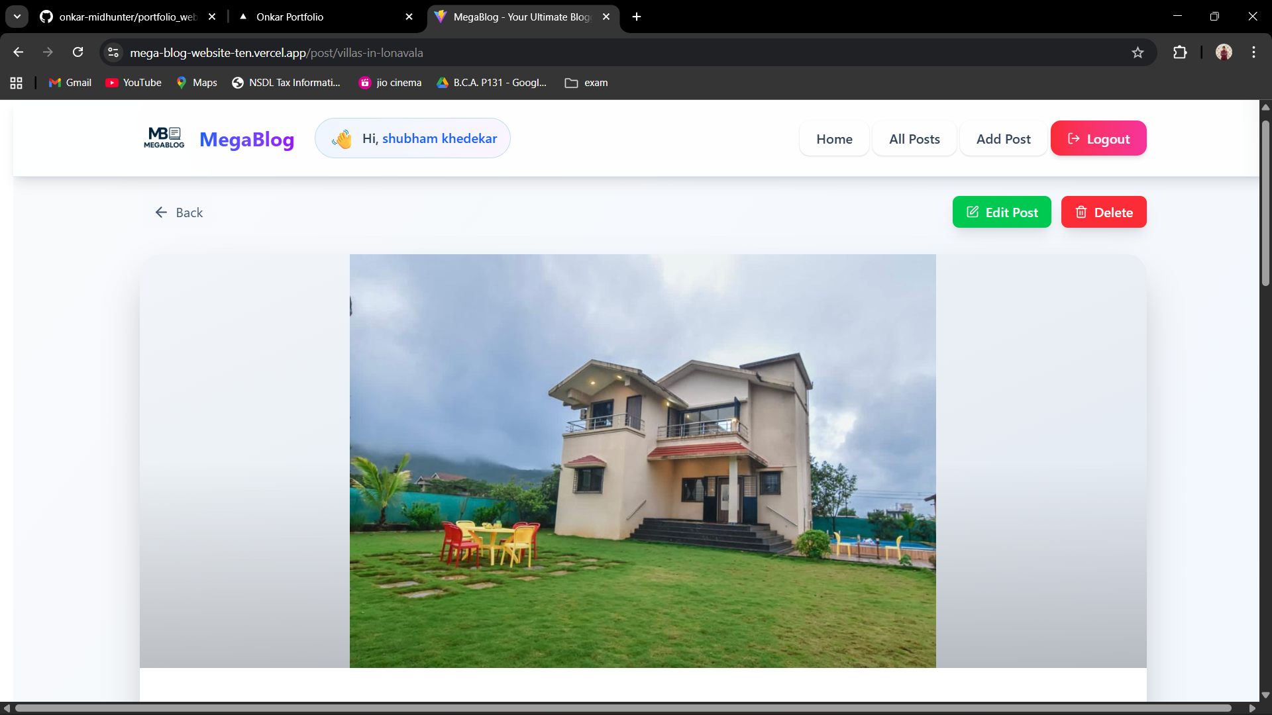Expand the tab search dropdown arrow
The image size is (1272, 715).
17,17
